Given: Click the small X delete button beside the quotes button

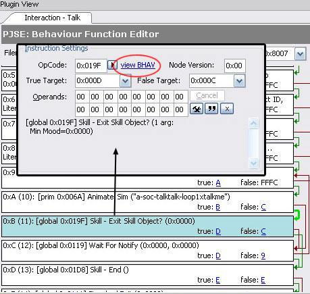Looking at the screenshot, I should click(227, 109).
